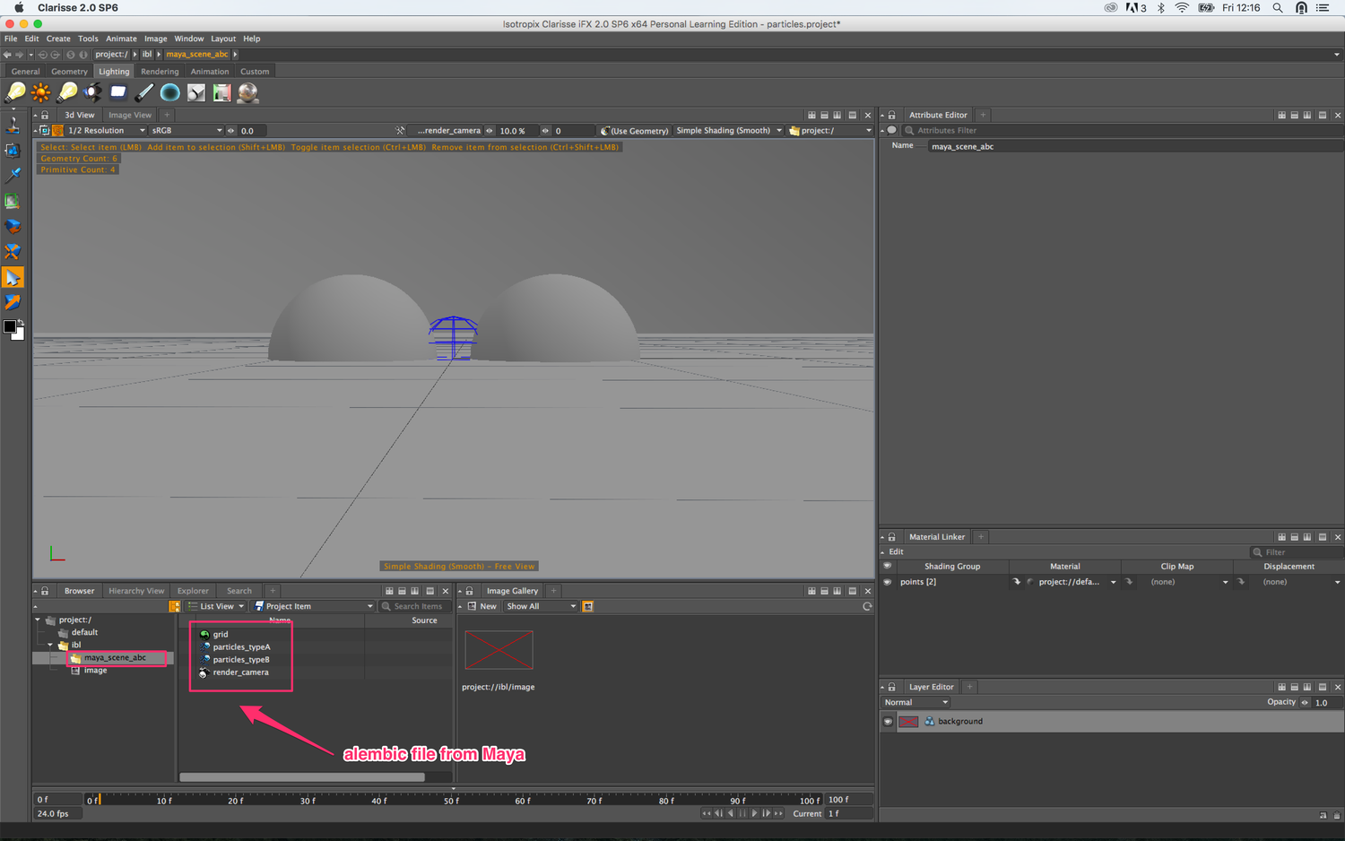Lock the Image Gallery panel
The height and width of the screenshot is (841, 1345).
pos(469,591)
